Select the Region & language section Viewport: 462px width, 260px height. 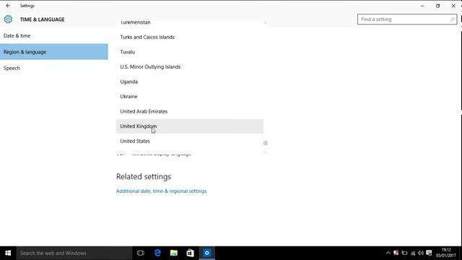coord(54,52)
